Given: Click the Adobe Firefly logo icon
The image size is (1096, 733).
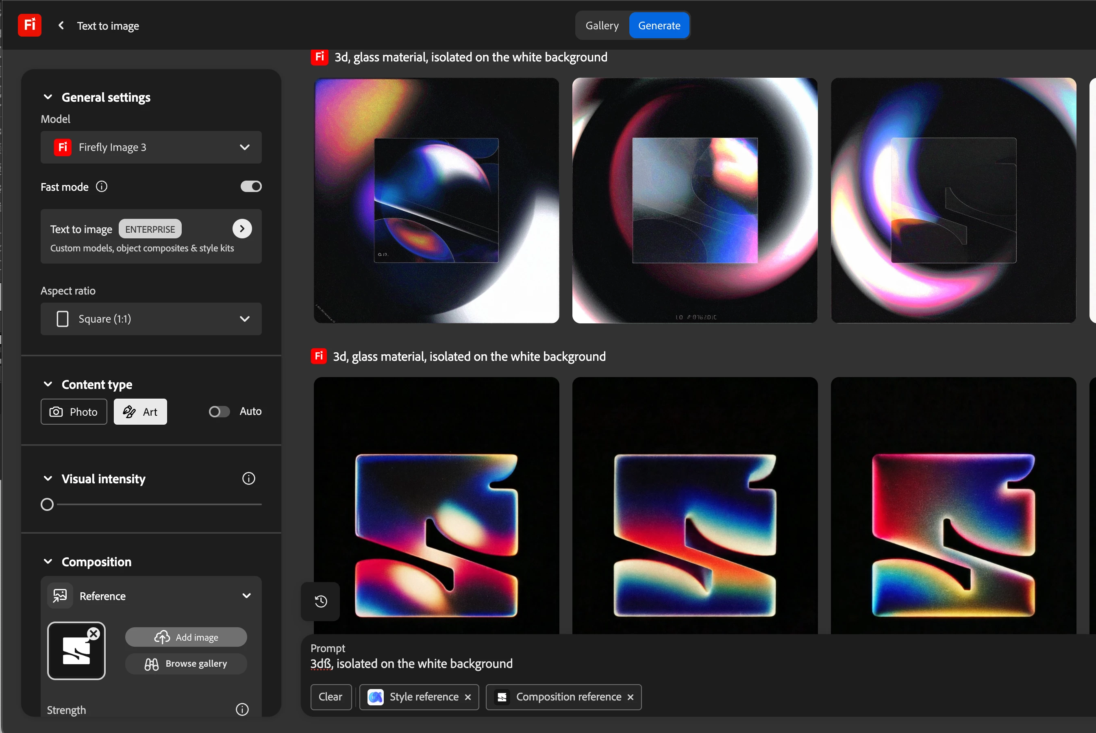Looking at the screenshot, I should pyautogui.click(x=29, y=25).
